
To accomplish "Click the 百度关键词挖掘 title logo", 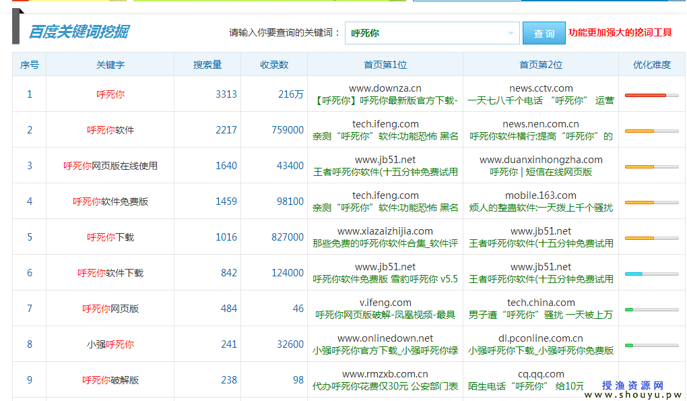I will [x=79, y=32].
